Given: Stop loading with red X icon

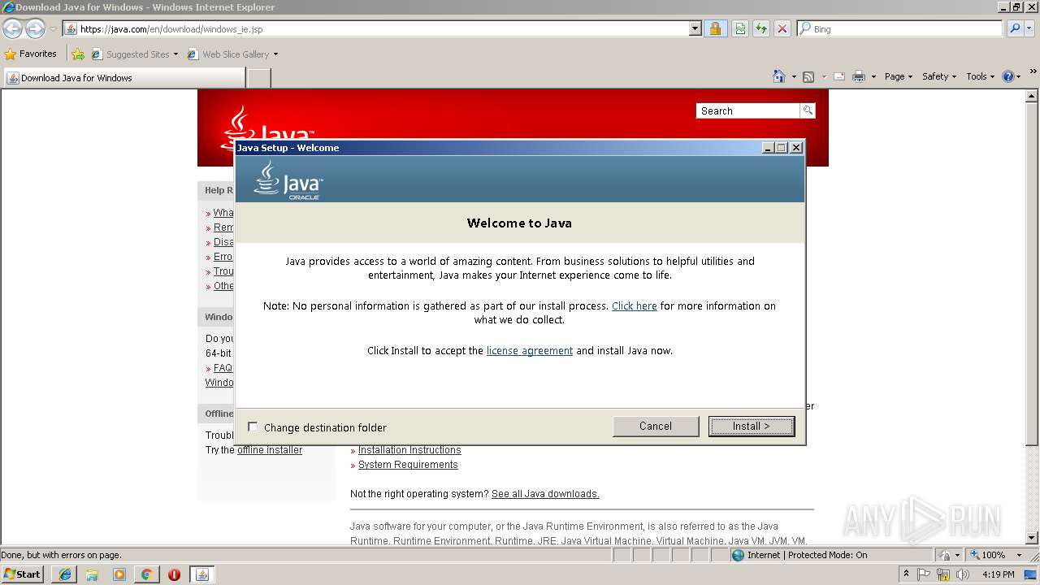Looking at the screenshot, I should 782,28.
